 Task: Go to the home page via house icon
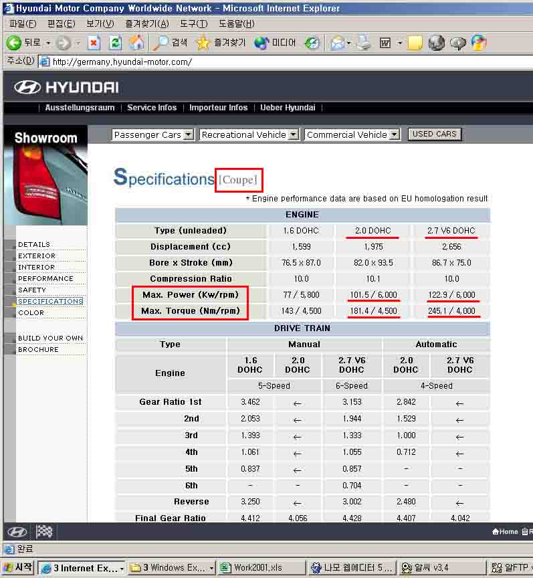coord(136,43)
